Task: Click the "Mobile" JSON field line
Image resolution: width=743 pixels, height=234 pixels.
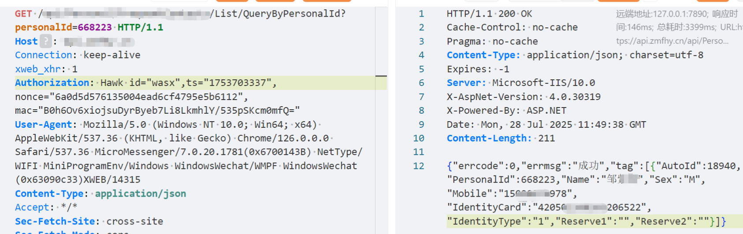Action: pos(512,194)
